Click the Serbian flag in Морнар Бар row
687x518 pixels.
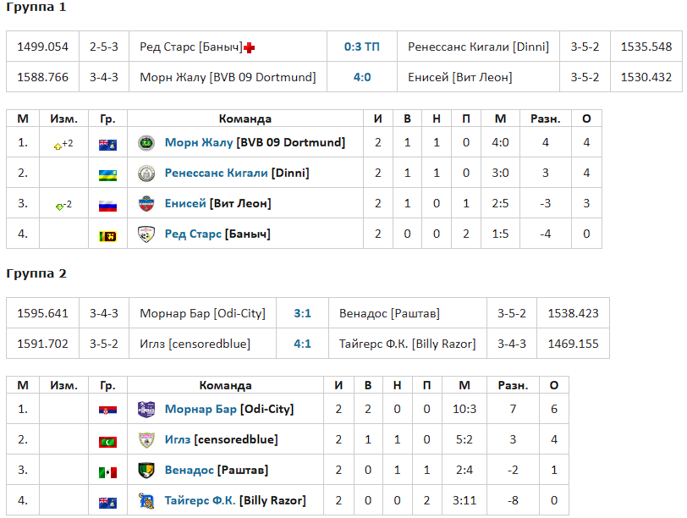point(107,411)
